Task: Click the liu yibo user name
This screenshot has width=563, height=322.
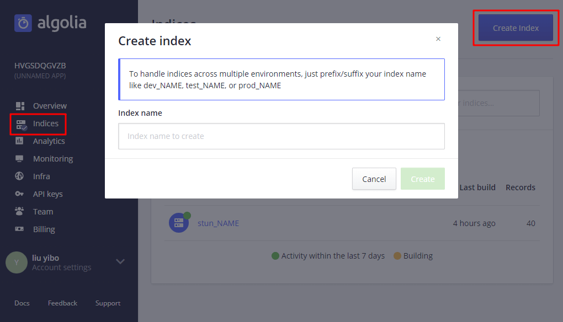Action: pyautogui.click(x=46, y=258)
